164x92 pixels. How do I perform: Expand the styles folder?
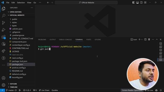point(21,22)
